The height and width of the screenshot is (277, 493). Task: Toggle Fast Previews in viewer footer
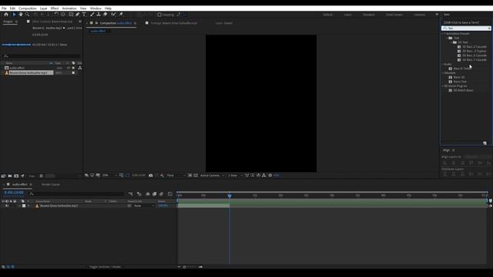(253, 175)
